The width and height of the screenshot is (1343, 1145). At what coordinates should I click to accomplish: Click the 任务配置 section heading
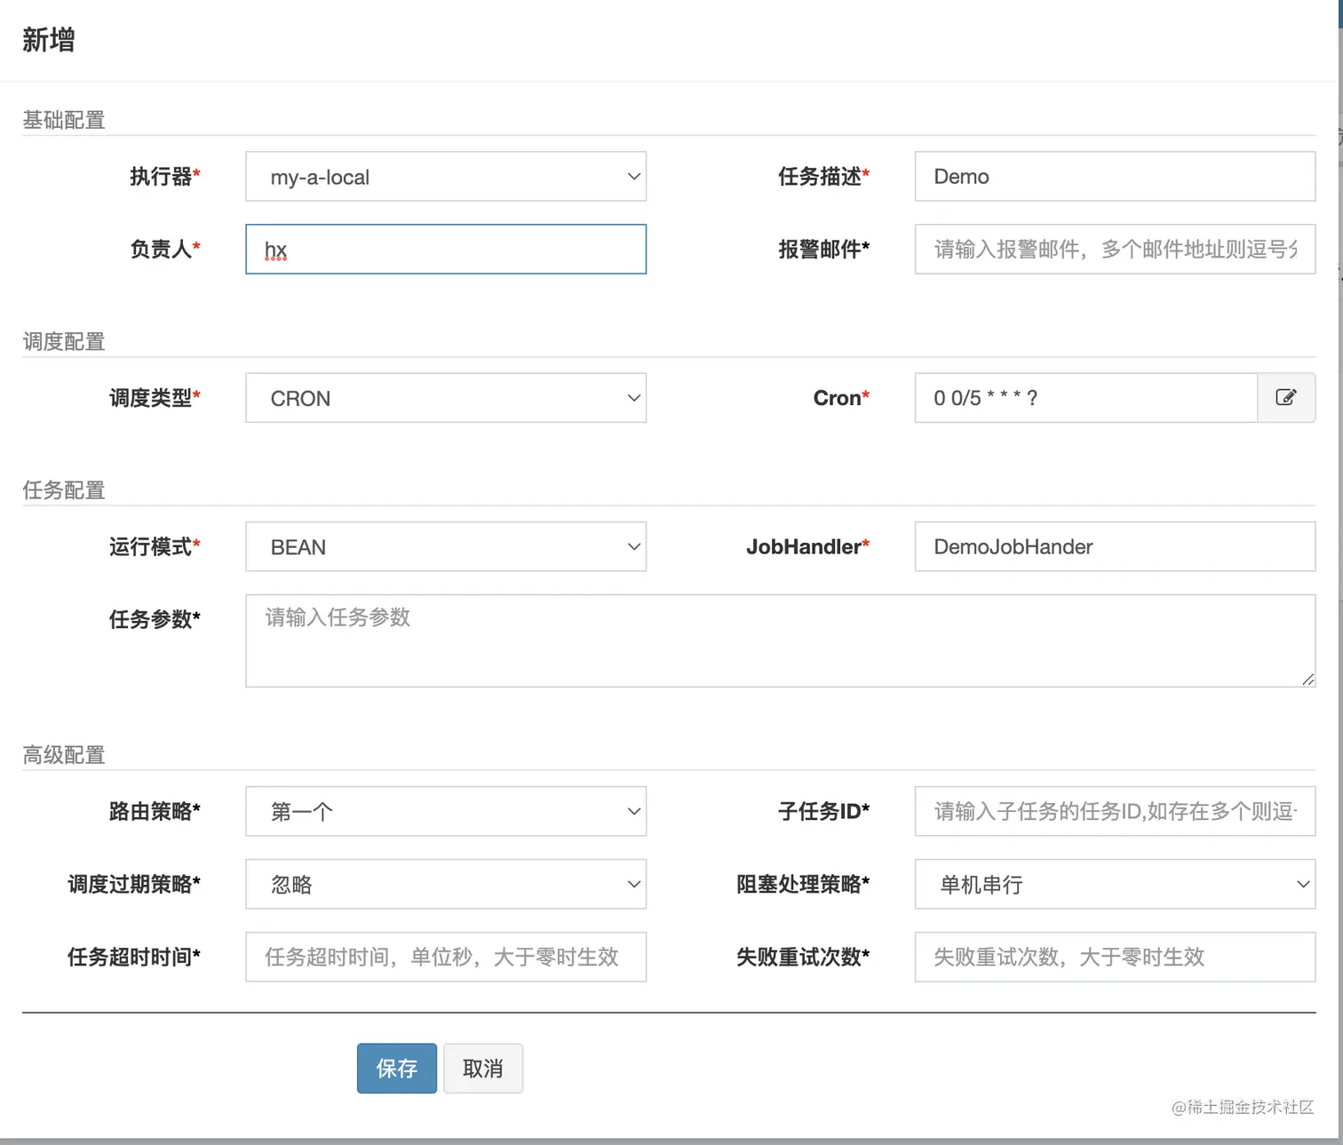pyautogui.click(x=64, y=489)
